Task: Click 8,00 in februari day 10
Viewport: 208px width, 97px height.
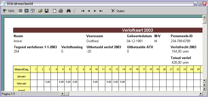Action: click(x=95, y=82)
